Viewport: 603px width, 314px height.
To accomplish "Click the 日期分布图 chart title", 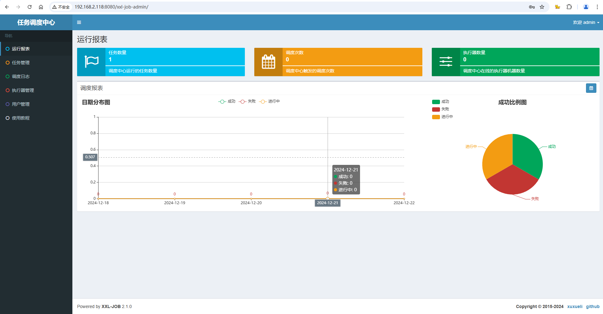I will click(x=96, y=102).
